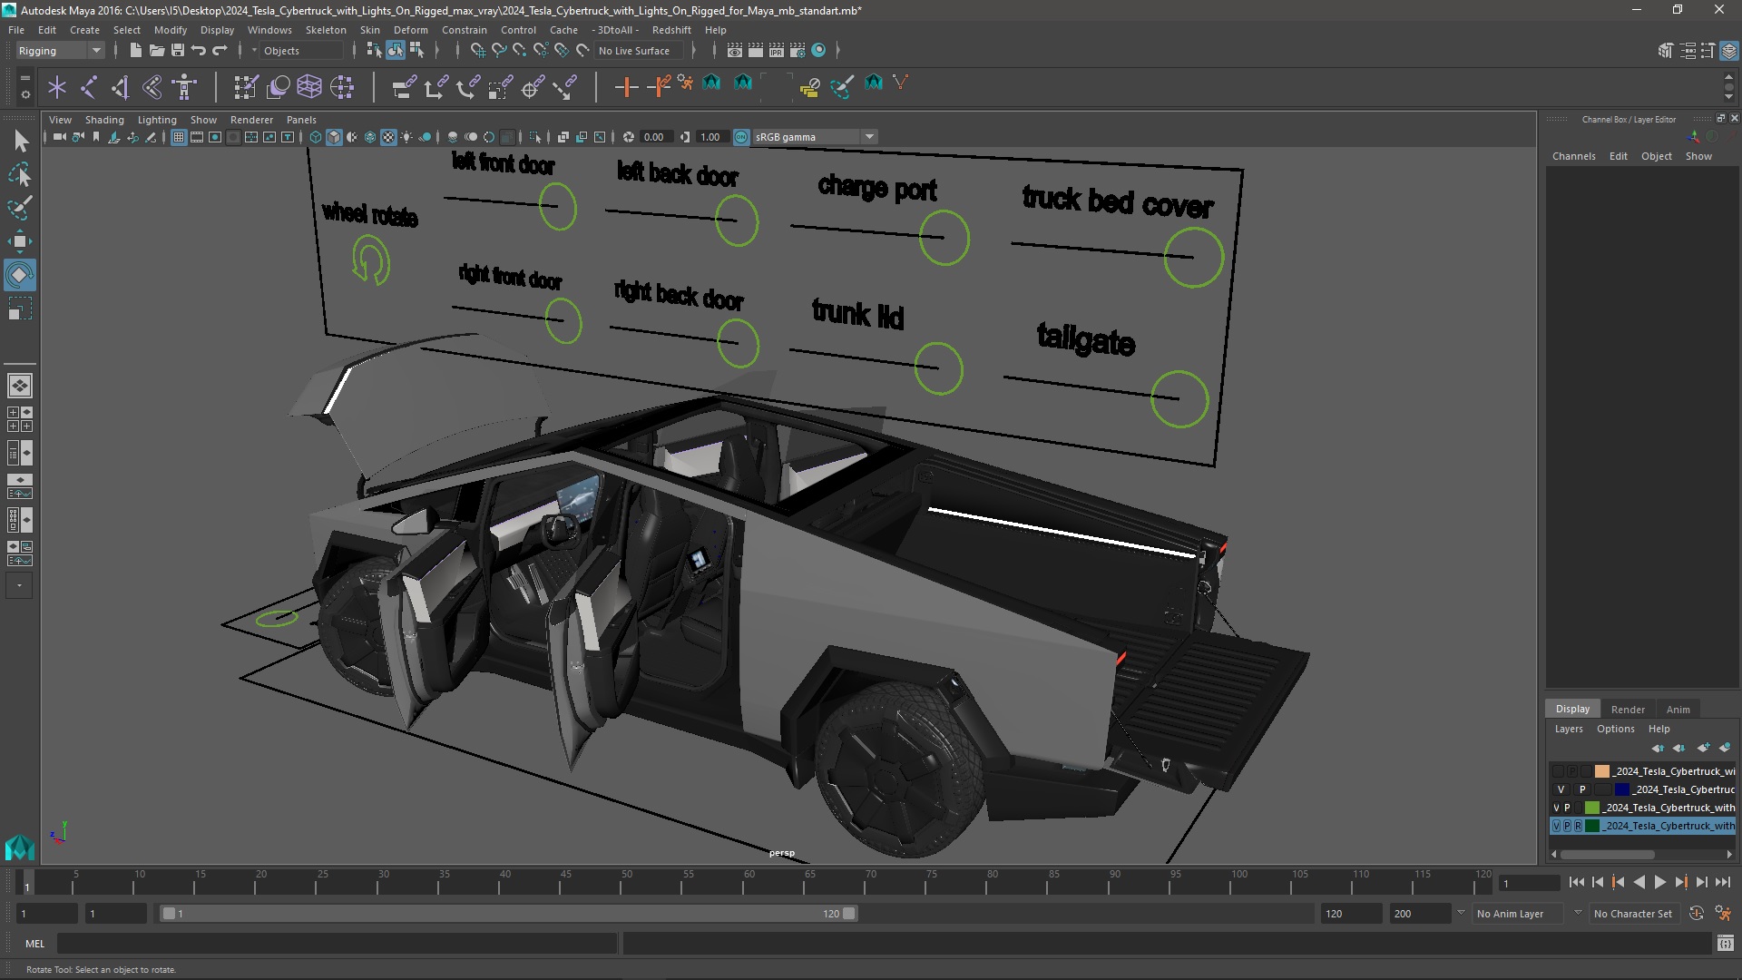Click the Create Lattice shelf icon

[309, 87]
